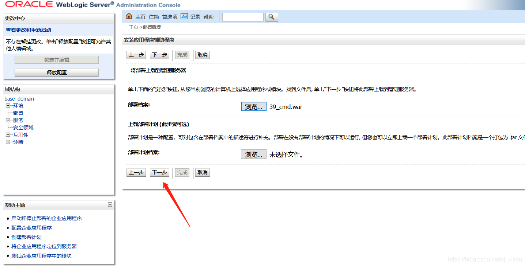Collapse the 帮助主题 panel minus icon
This screenshot has width=525, height=266.
[x=110, y=205]
